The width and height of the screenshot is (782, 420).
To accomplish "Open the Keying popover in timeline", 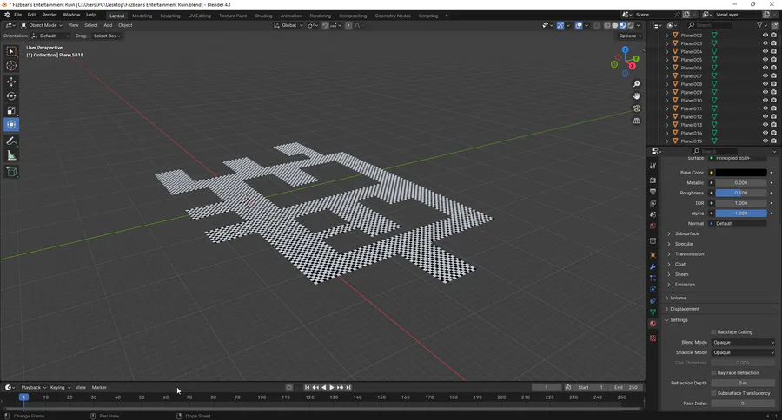I will 60,388.
